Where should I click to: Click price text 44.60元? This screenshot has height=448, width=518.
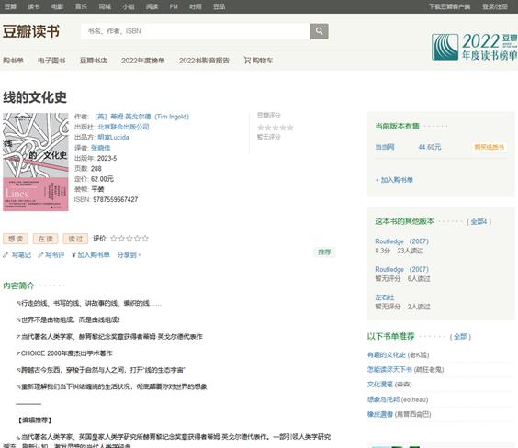click(x=430, y=147)
